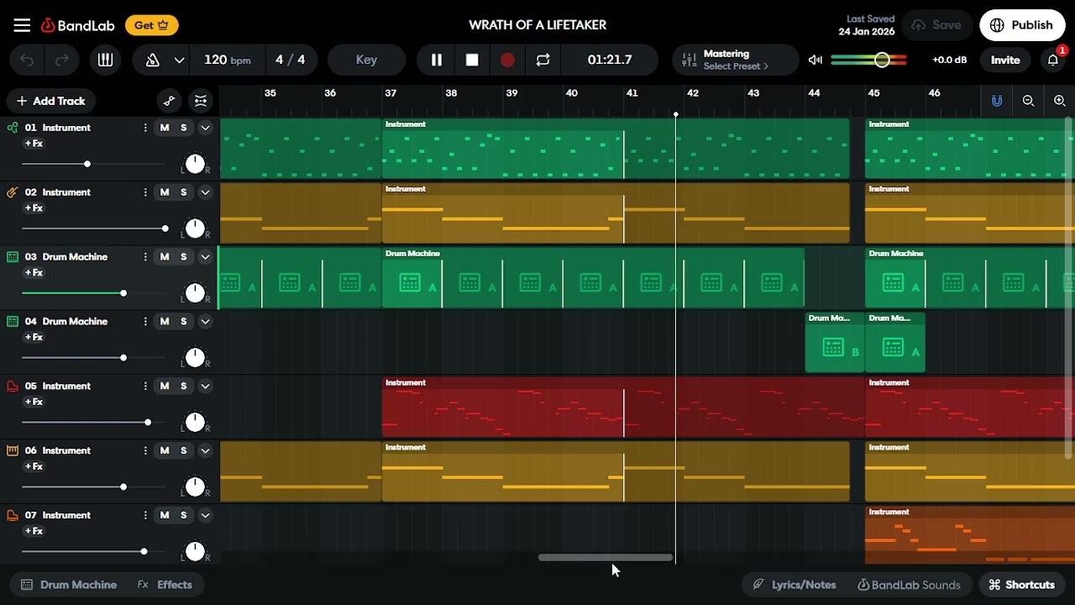Zoom in the timeline
Image resolution: width=1075 pixels, height=605 pixels.
(1060, 101)
